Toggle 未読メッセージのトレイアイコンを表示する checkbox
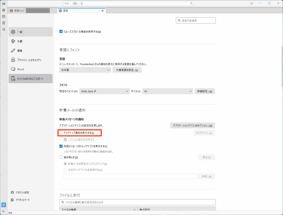Viewport: 283px width, 215px height. click(61, 146)
